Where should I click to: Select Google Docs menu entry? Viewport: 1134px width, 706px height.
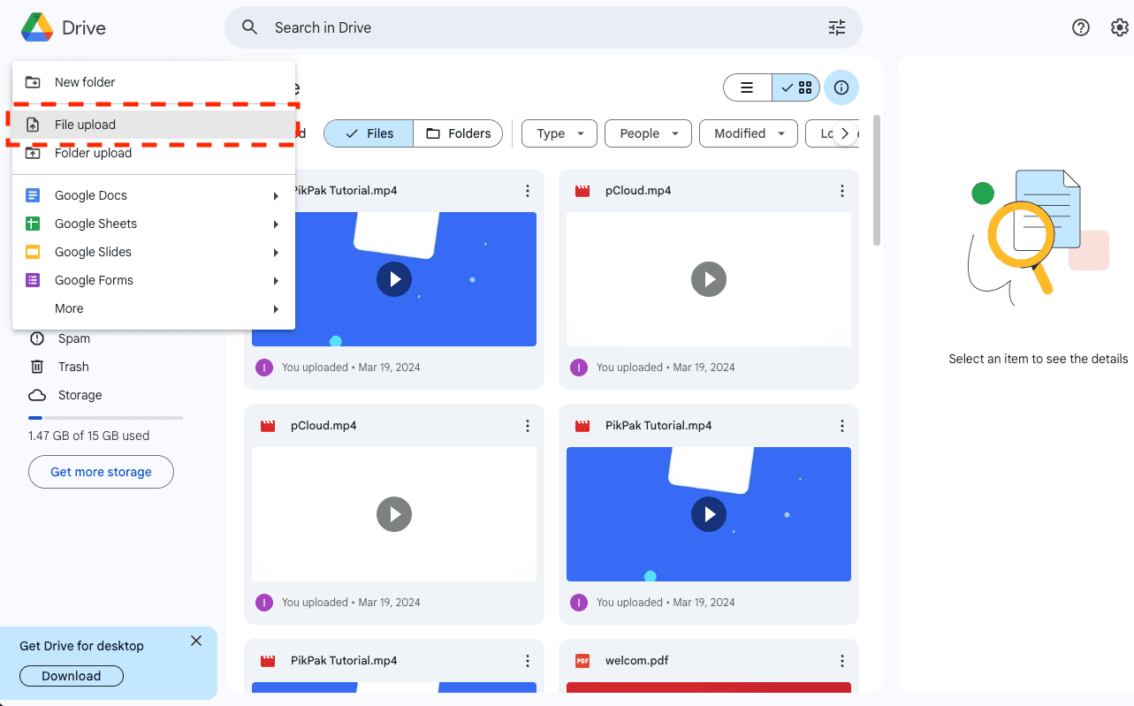click(154, 195)
